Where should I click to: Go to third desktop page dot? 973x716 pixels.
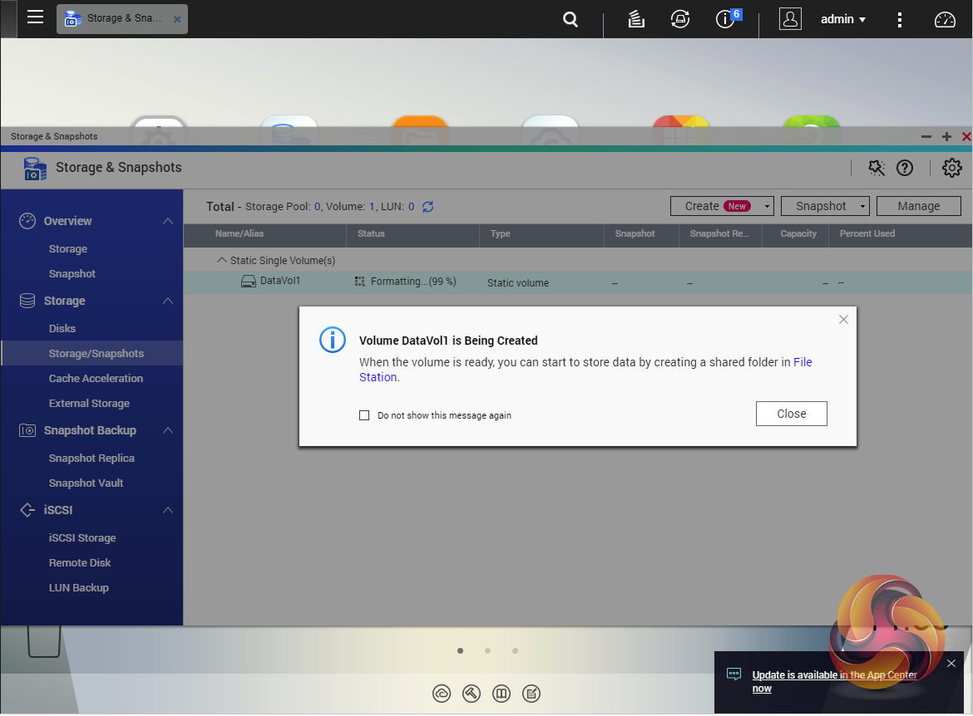515,651
